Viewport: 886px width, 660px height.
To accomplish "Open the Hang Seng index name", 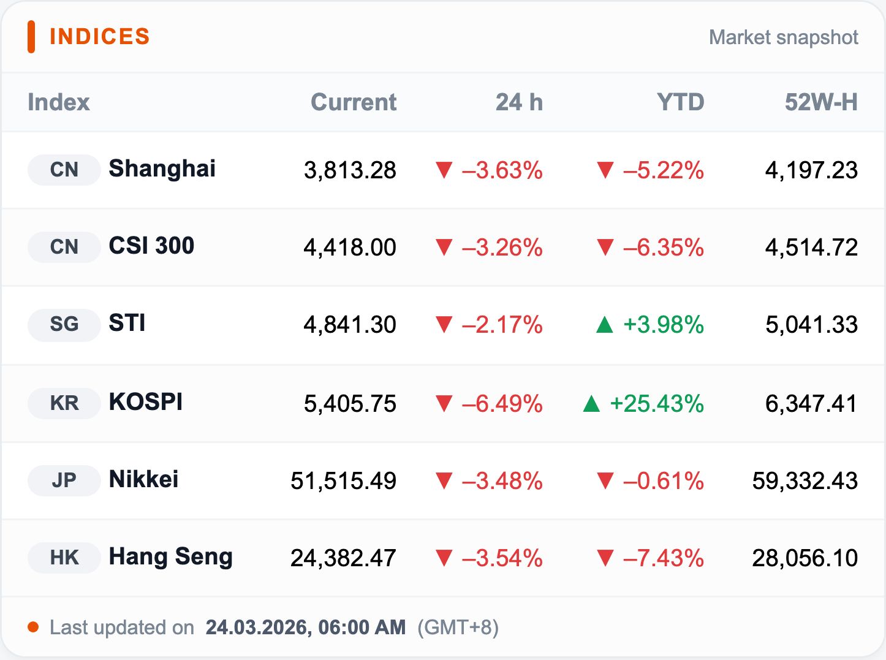I will point(170,556).
